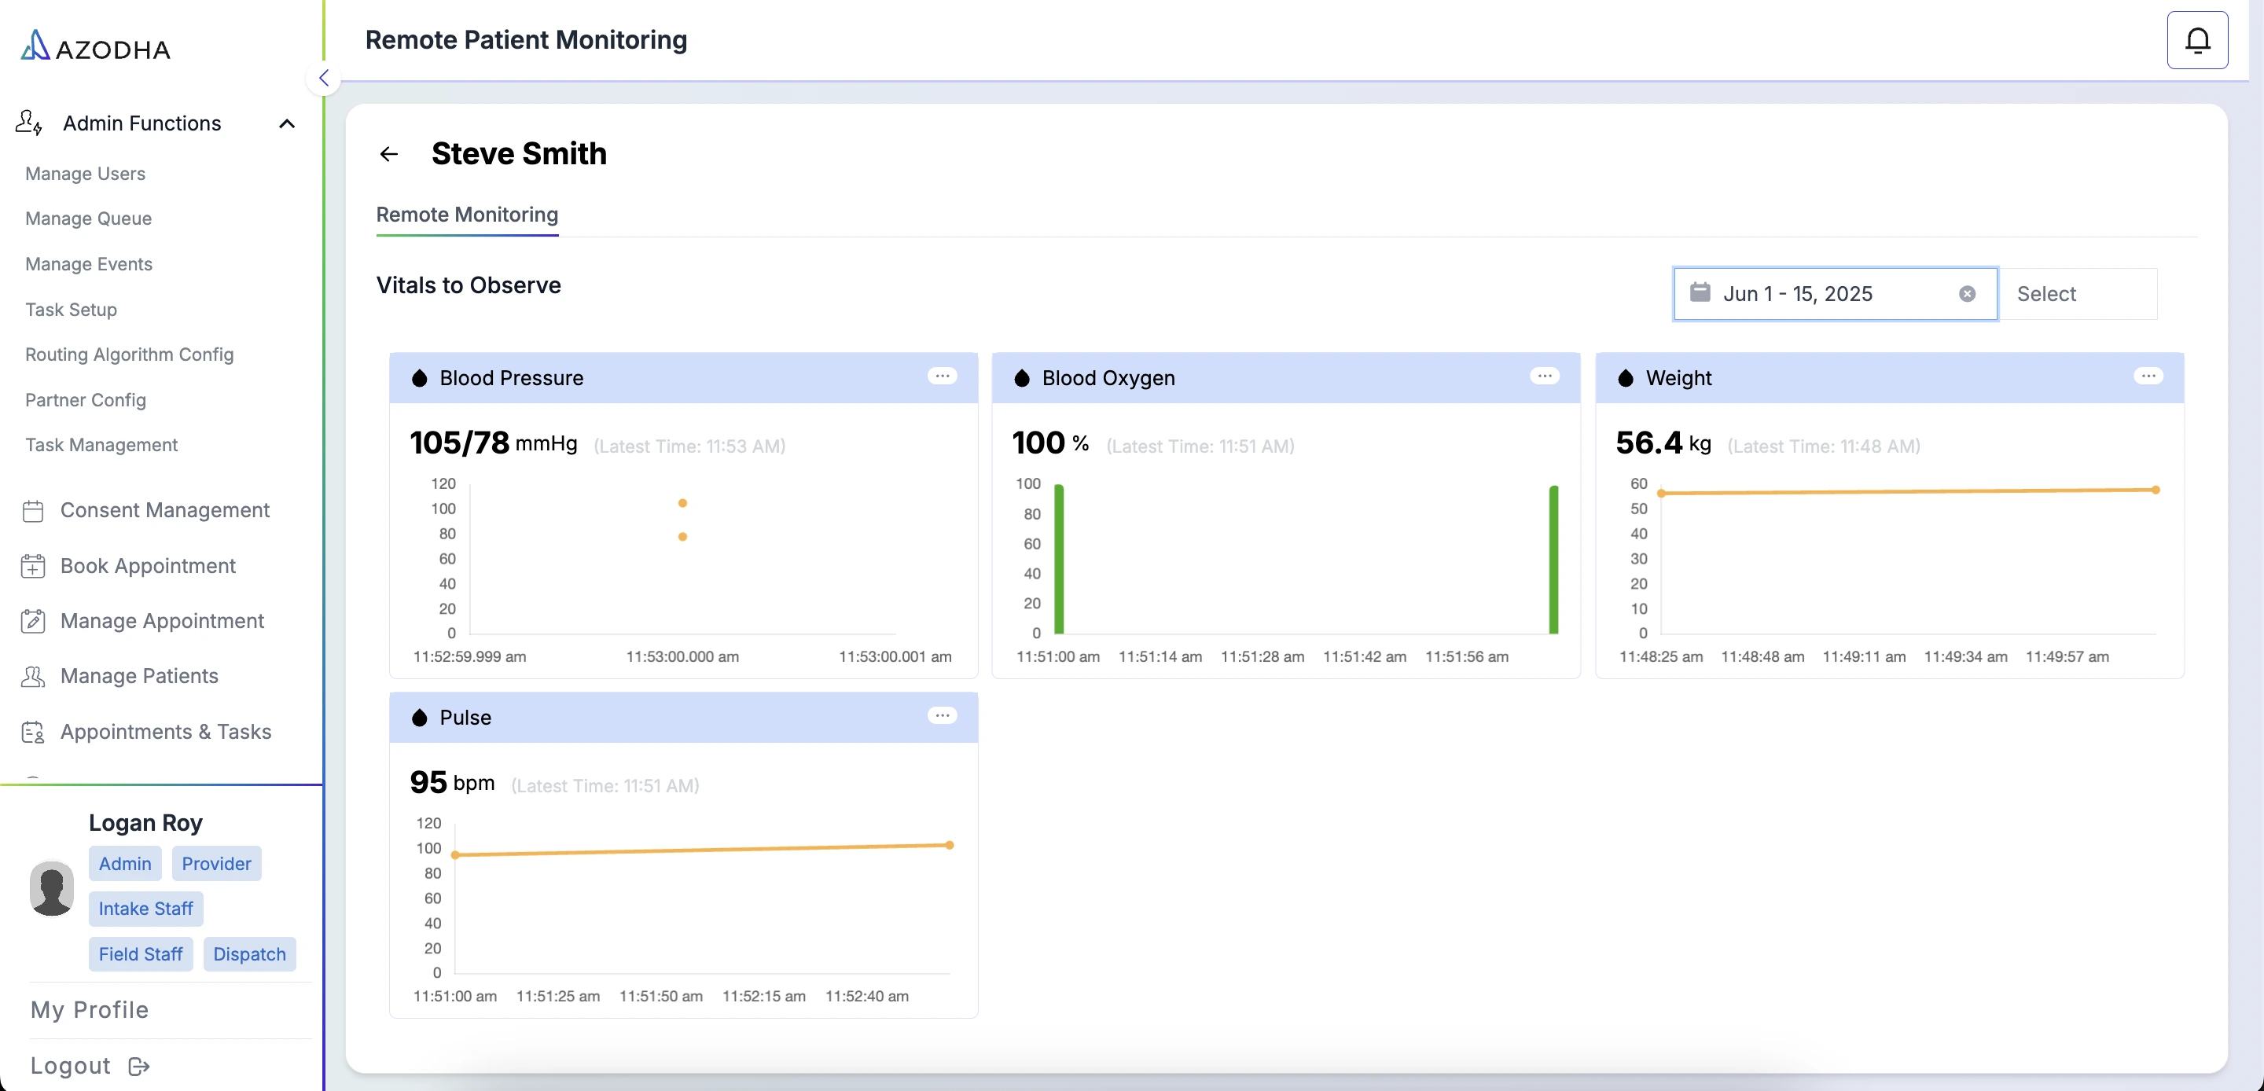This screenshot has width=2264, height=1091.
Task: Click the Select button
Action: 2047,292
